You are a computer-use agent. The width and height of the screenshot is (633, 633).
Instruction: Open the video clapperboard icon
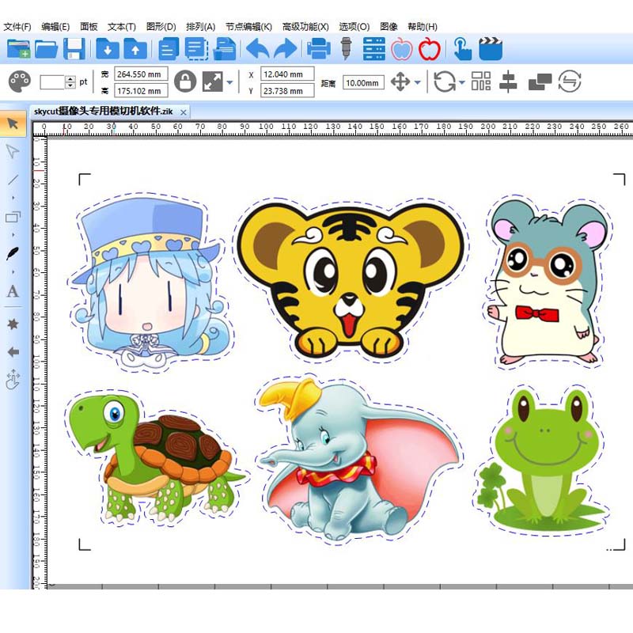[491, 49]
